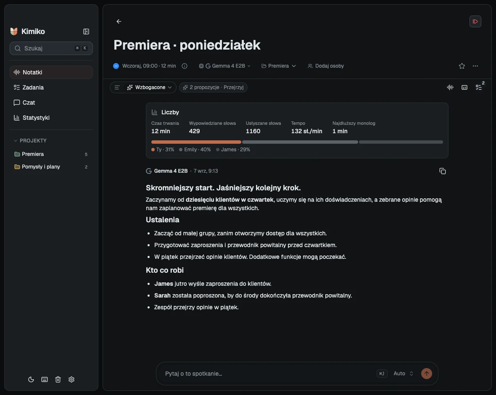Screen dimensions: 496x395
Task: Click the Ty · 31% legend
Action: click(163, 150)
